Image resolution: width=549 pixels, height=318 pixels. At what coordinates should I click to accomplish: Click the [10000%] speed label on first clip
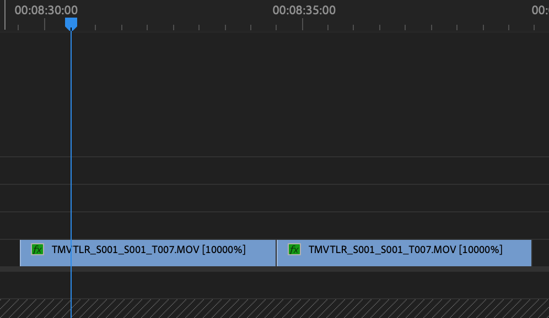(224, 250)
